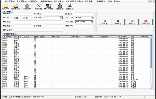
Task: Click the 关闭 Esc button
Action: pos(146,22)
